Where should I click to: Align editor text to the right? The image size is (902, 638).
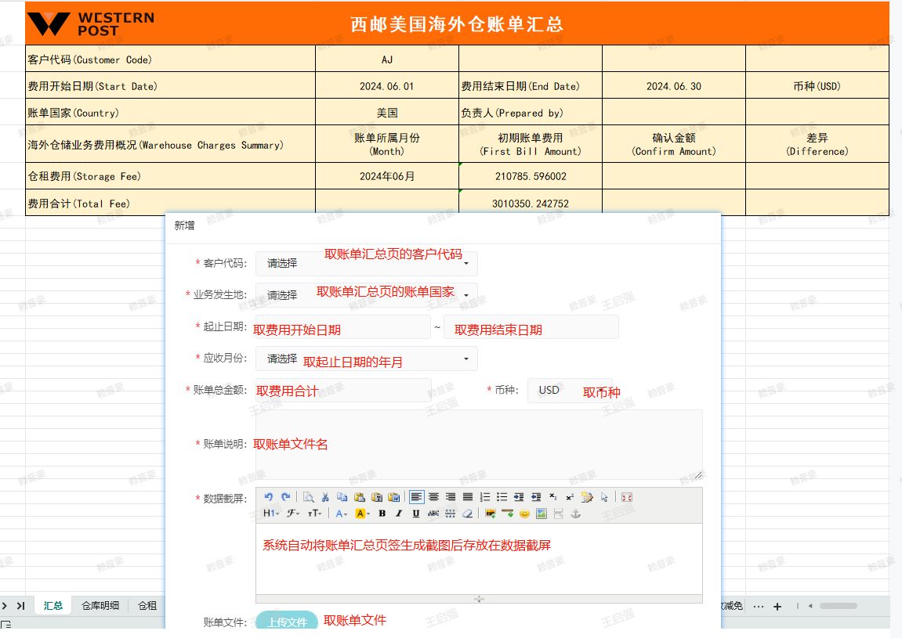click(451, 497)
